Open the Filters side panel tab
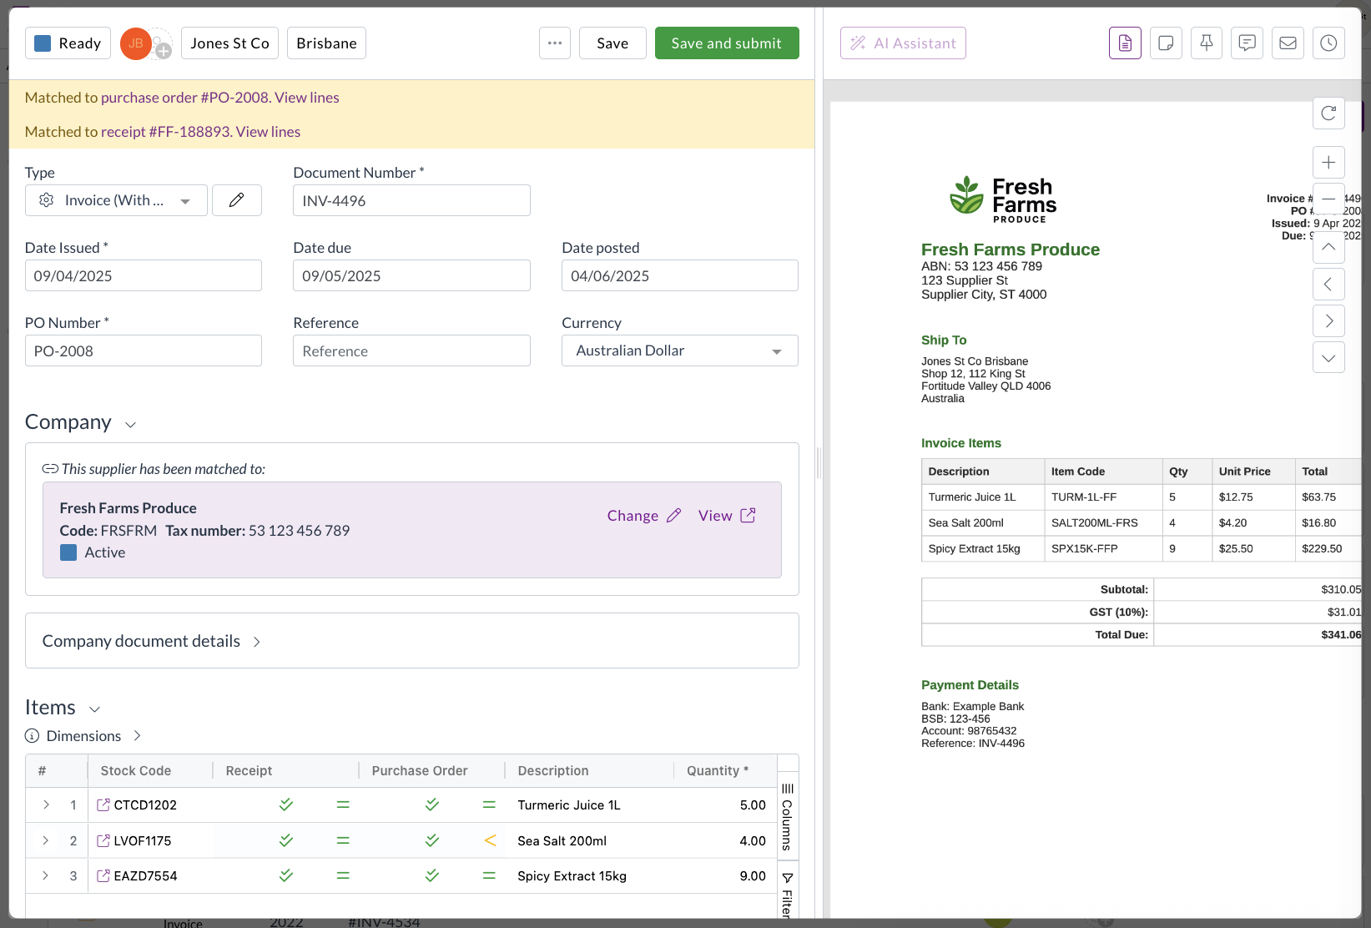The image size is (1371, 928). (x=788, y=895)
